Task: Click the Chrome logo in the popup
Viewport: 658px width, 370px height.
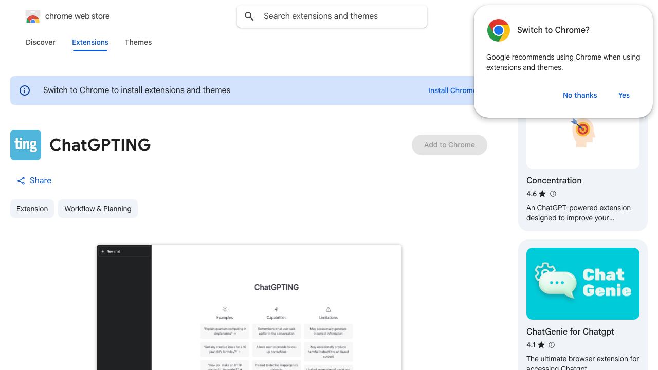Action: [x=499, y=30]
